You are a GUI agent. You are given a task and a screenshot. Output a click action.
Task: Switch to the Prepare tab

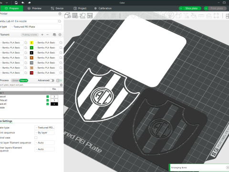[x=11, y=9]
